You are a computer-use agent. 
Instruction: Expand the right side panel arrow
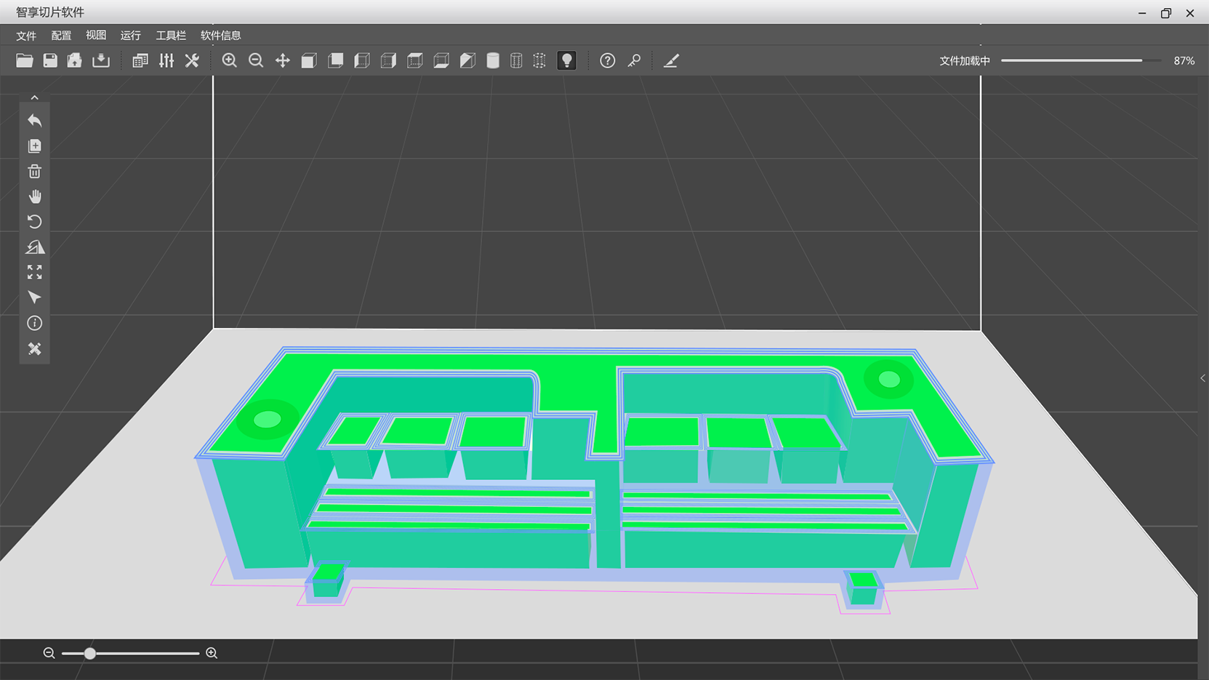[1202, 378]
